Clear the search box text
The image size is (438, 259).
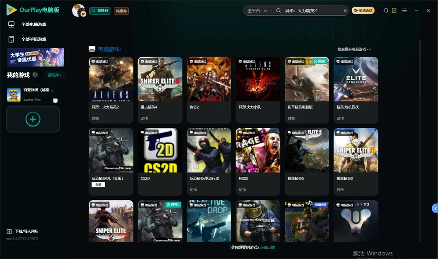point(345,11)
